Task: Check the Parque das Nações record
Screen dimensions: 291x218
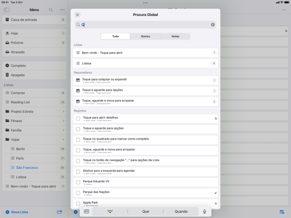Action: click(x=78, y=193)
